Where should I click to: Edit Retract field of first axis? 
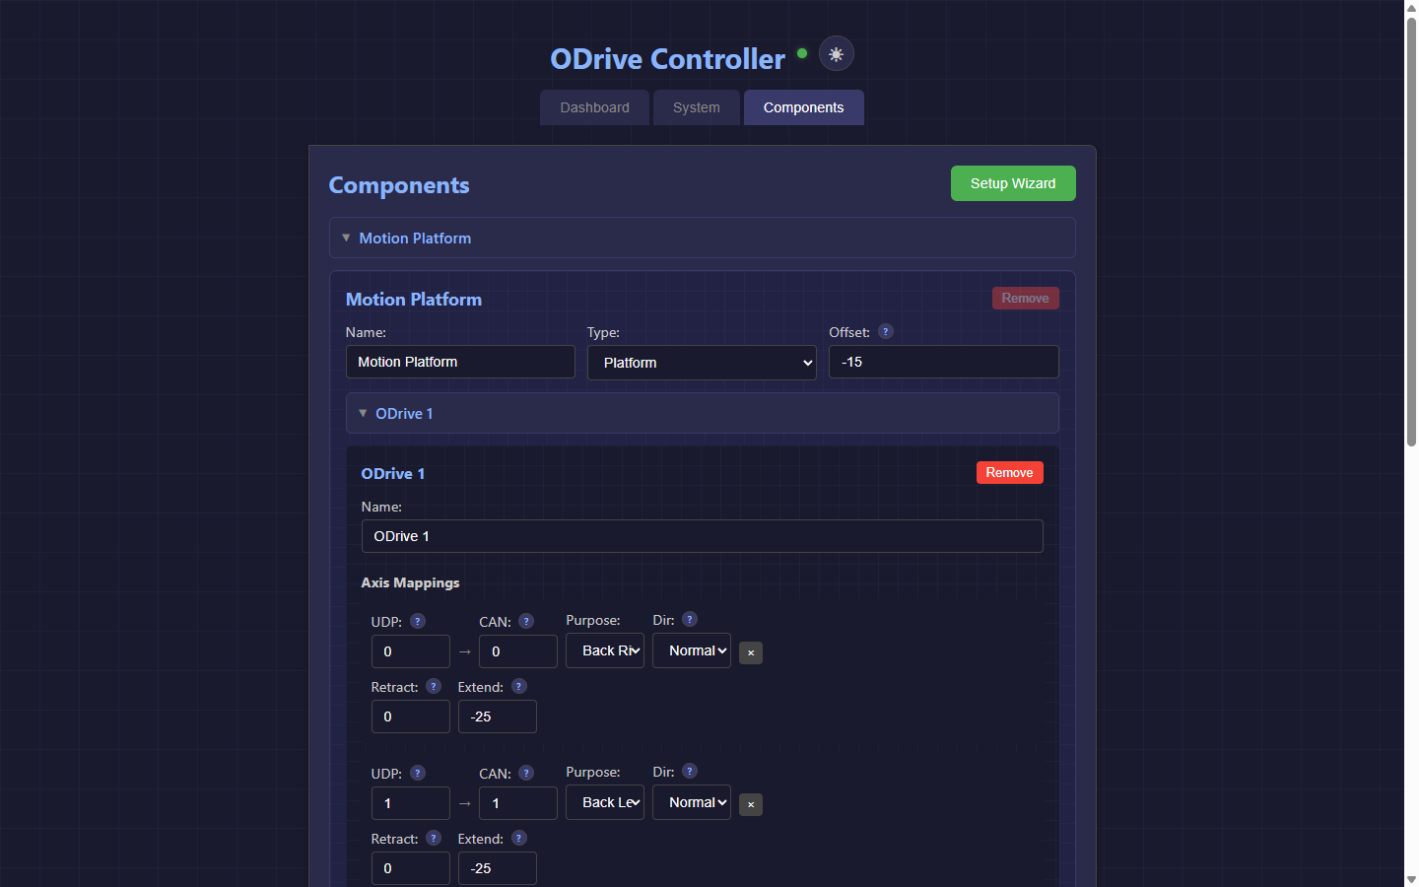click(411, 716)
